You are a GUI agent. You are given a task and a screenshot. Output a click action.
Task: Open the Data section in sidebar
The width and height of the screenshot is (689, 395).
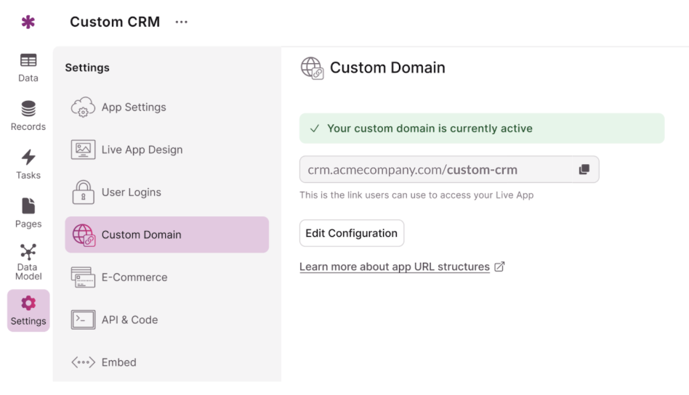pos(28,67)
